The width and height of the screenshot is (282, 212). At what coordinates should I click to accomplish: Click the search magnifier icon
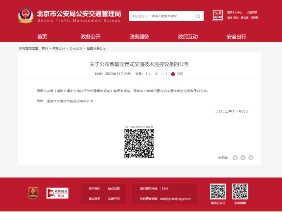pyautogui.click(x=198, y=16)
